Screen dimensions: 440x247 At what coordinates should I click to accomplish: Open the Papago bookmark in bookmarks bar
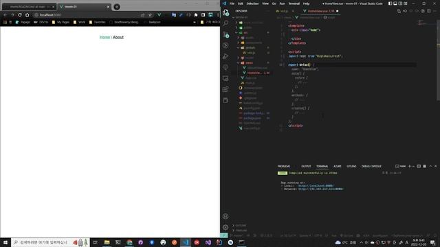click(x=23, y=22)
